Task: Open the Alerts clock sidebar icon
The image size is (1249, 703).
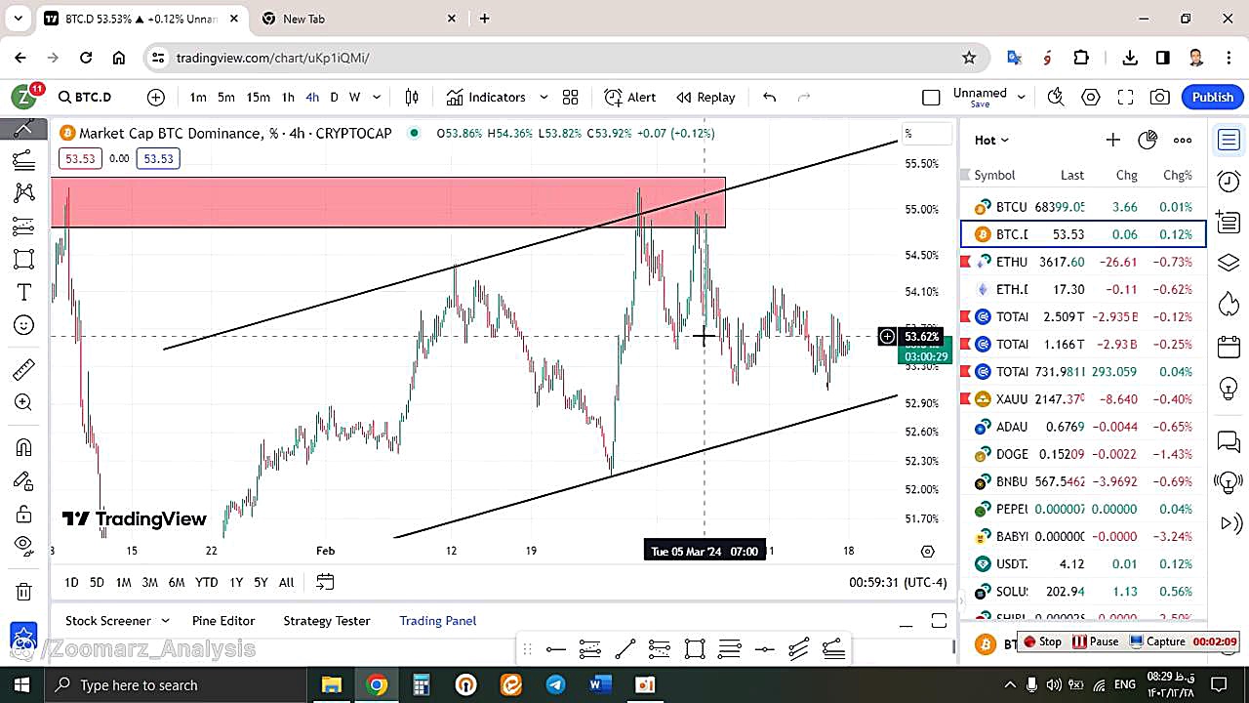Action: point(1229,181)
